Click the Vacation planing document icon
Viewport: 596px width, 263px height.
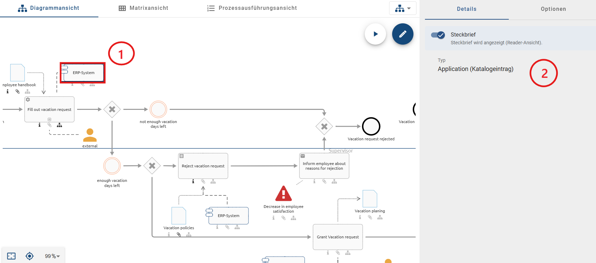click(369, 199)
